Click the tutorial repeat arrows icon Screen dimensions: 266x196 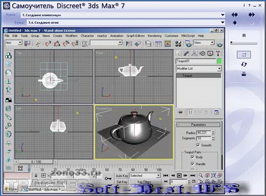(244, 64)
